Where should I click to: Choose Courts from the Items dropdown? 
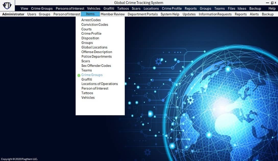(86, 29)
